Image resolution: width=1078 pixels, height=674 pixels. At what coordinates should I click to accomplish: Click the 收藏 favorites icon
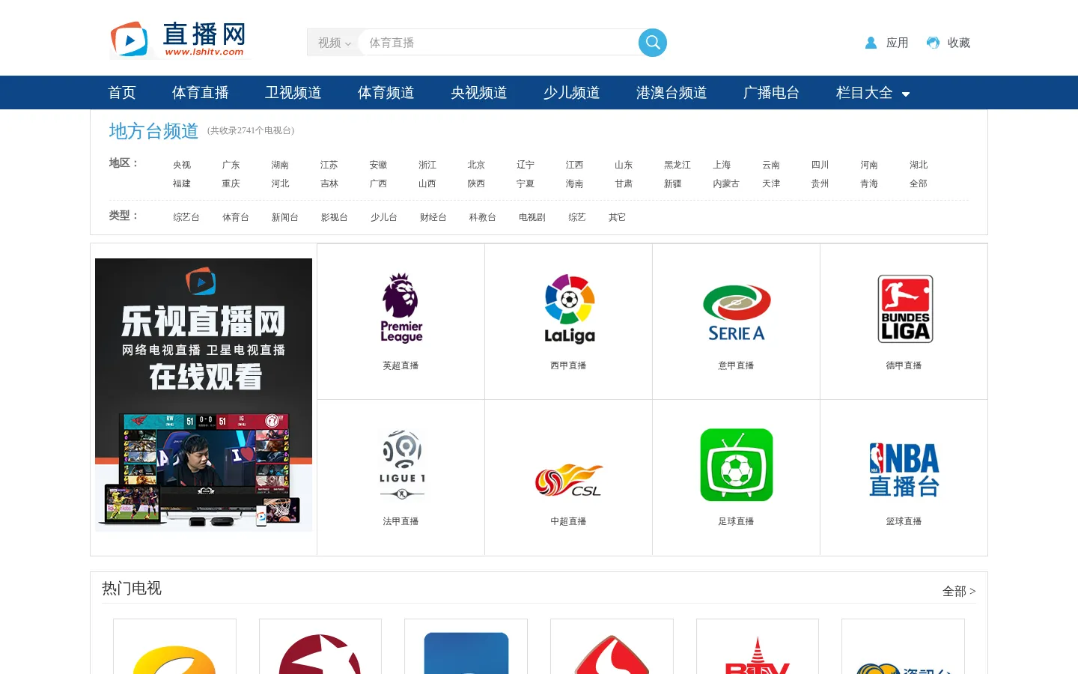933,43
